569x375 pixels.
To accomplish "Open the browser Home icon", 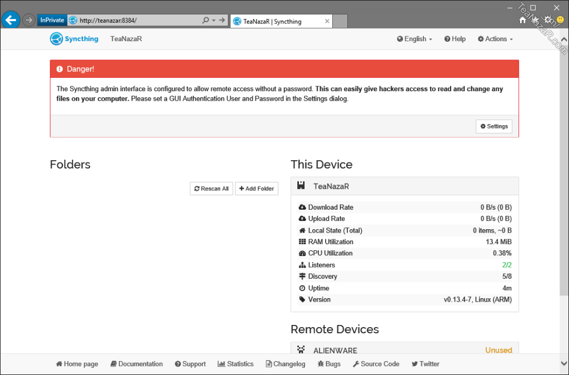I will (522, 21).
